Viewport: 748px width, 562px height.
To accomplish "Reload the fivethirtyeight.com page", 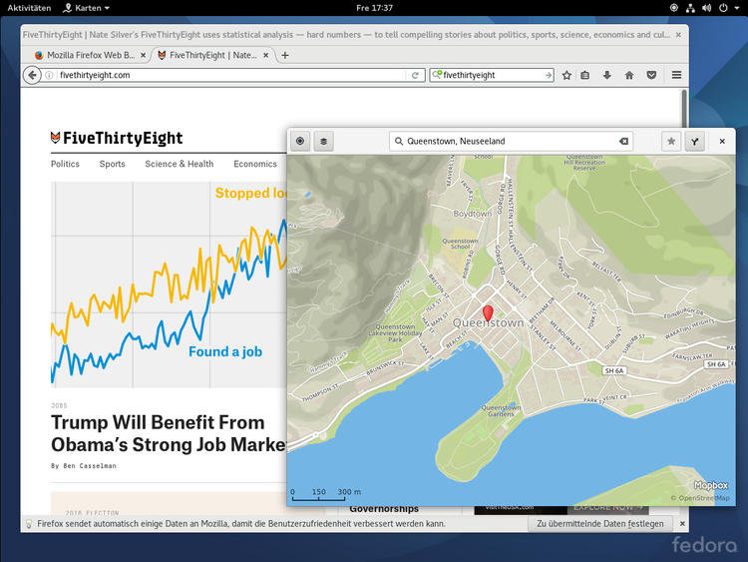I will [415, 75].
